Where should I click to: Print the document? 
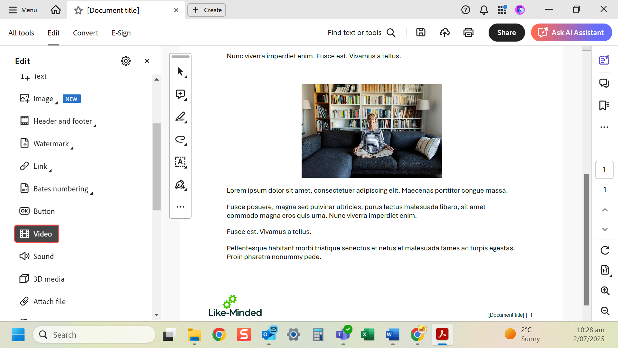[x=468, y=33]
